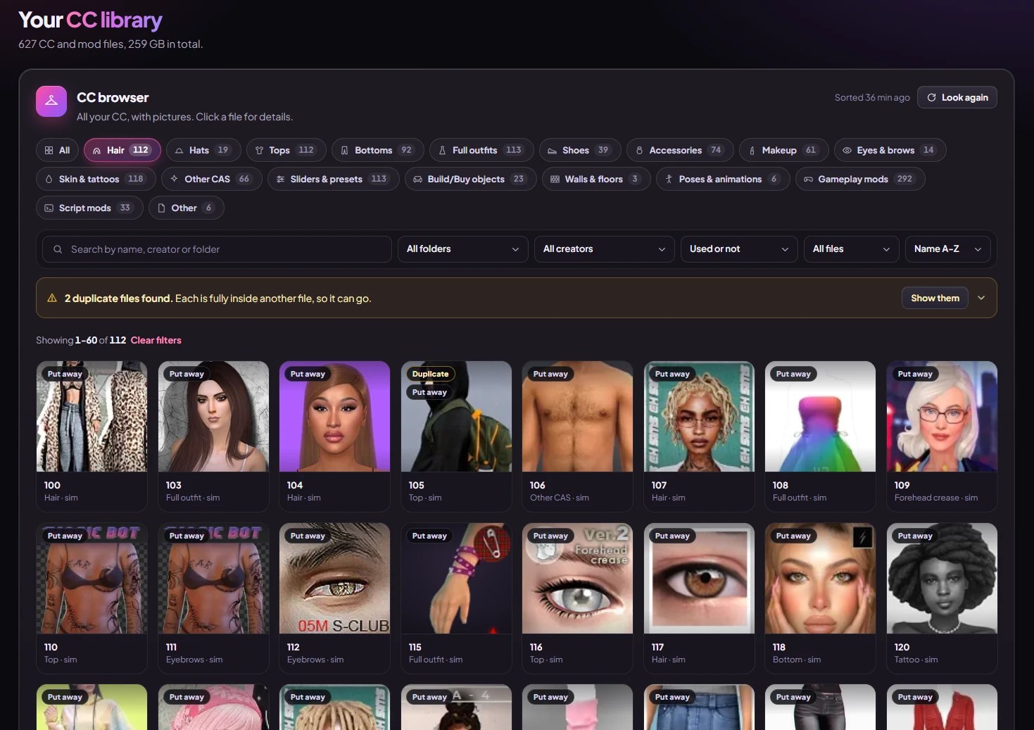Open thumbnail of item 116 Forehead crease
1034x730 pixels.
577,579
